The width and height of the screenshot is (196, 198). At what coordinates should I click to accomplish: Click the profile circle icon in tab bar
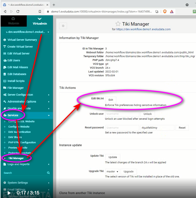coord(187,5)
